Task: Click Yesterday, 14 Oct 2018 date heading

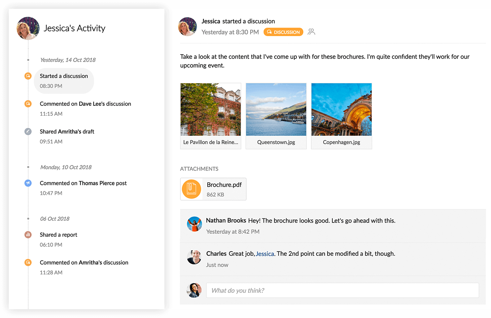Action: (68, 60)
